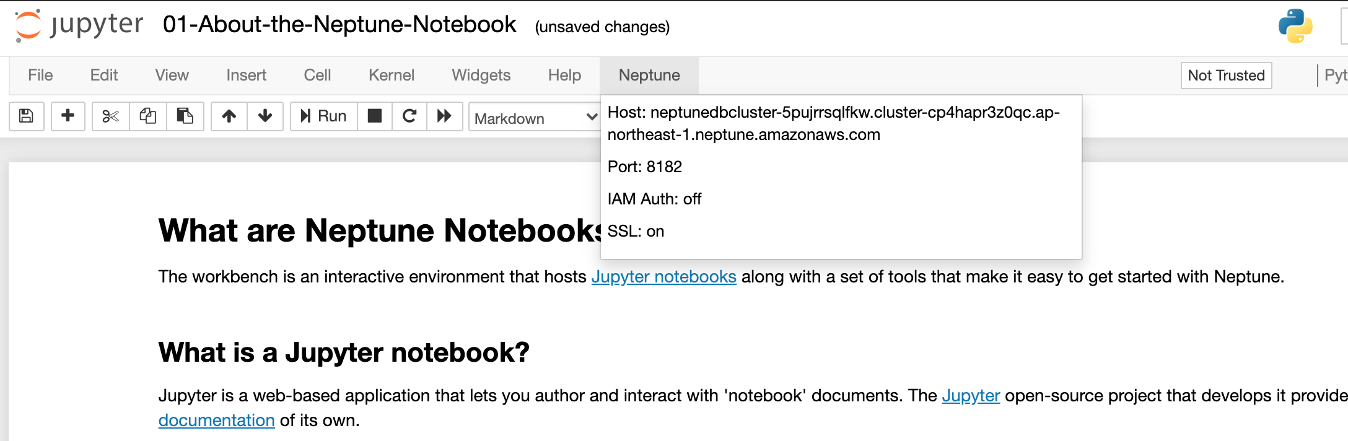Close the Neptune menu tab
This screenshot has width=1348, height=441.
coord(649,75)
